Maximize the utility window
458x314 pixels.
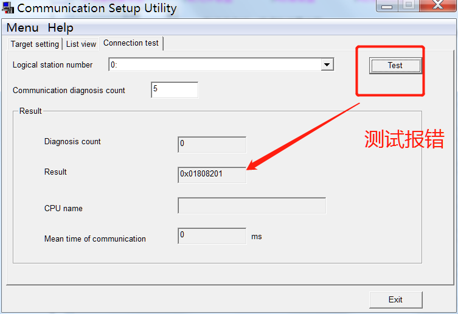(x=409, y=5)
